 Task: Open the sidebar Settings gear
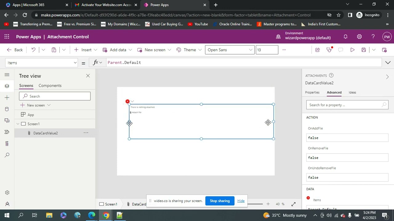[7, 192]
